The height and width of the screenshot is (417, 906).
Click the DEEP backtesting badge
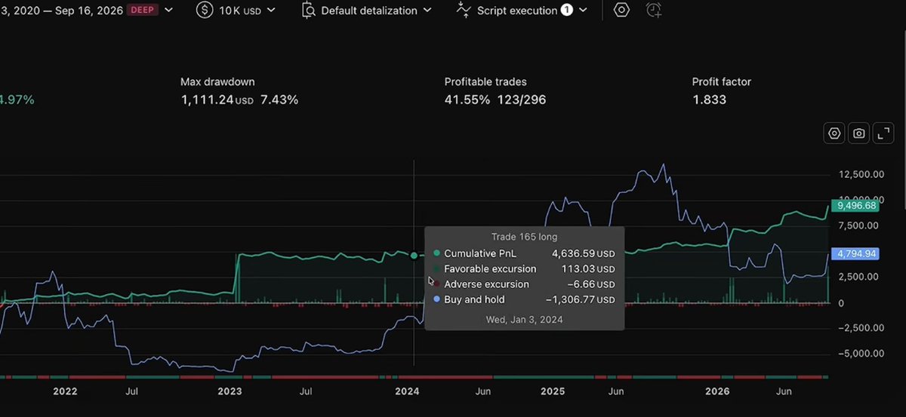tap(143, 11)
